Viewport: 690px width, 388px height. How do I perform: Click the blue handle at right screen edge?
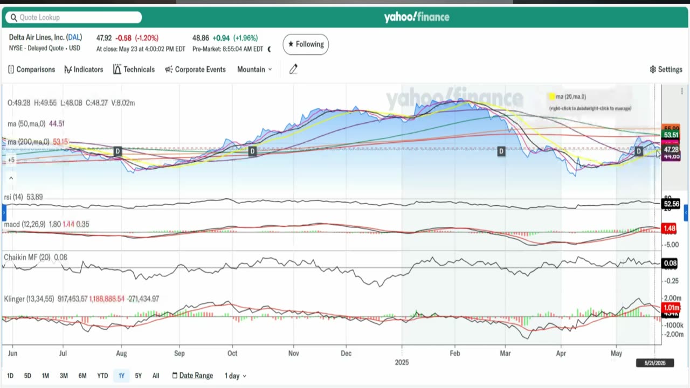[686, 213]
